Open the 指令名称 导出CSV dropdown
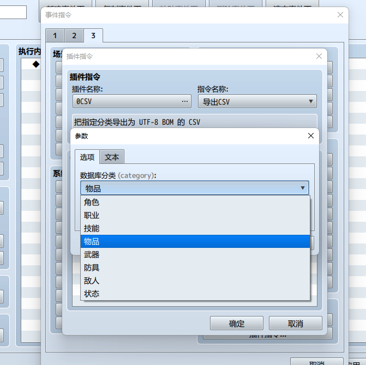Image resolution: width=366 pixels, height=365 pixels. (257, 101)
